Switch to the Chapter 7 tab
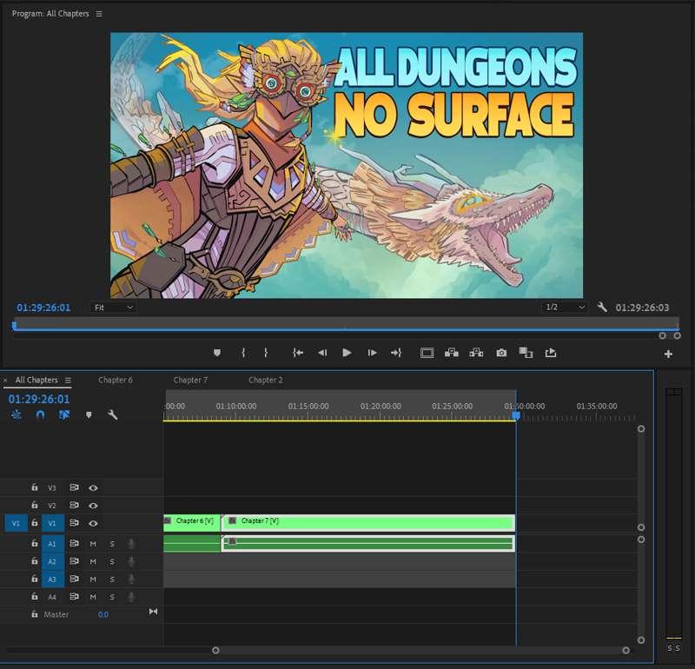This screenshot has width=695, height=669. [190, 380]
